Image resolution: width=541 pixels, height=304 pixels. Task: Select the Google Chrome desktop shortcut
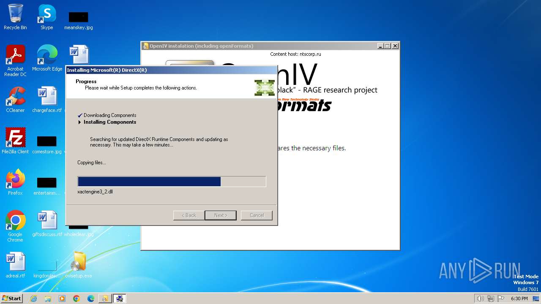[x=15, y=226]
